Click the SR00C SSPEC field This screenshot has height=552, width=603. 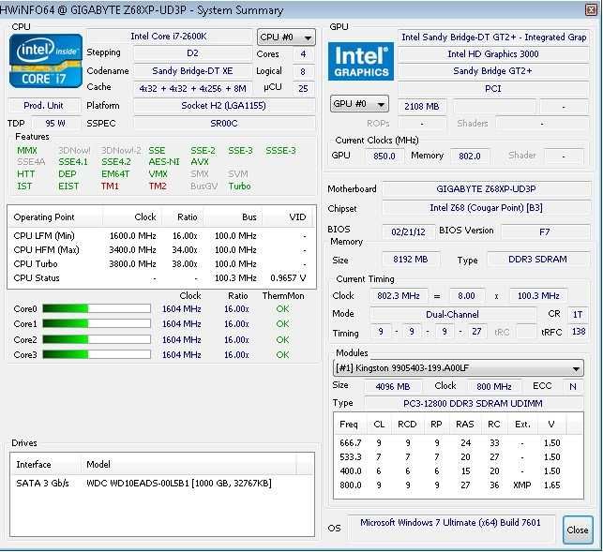224,124
